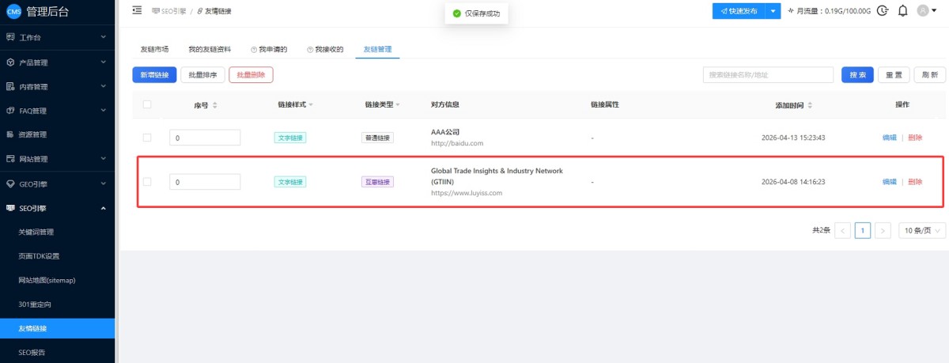Open the dropdown arrow next to 快速发布
Viewport: 949px width, 363px height.
pyautogui.click(x=773, y=11)
